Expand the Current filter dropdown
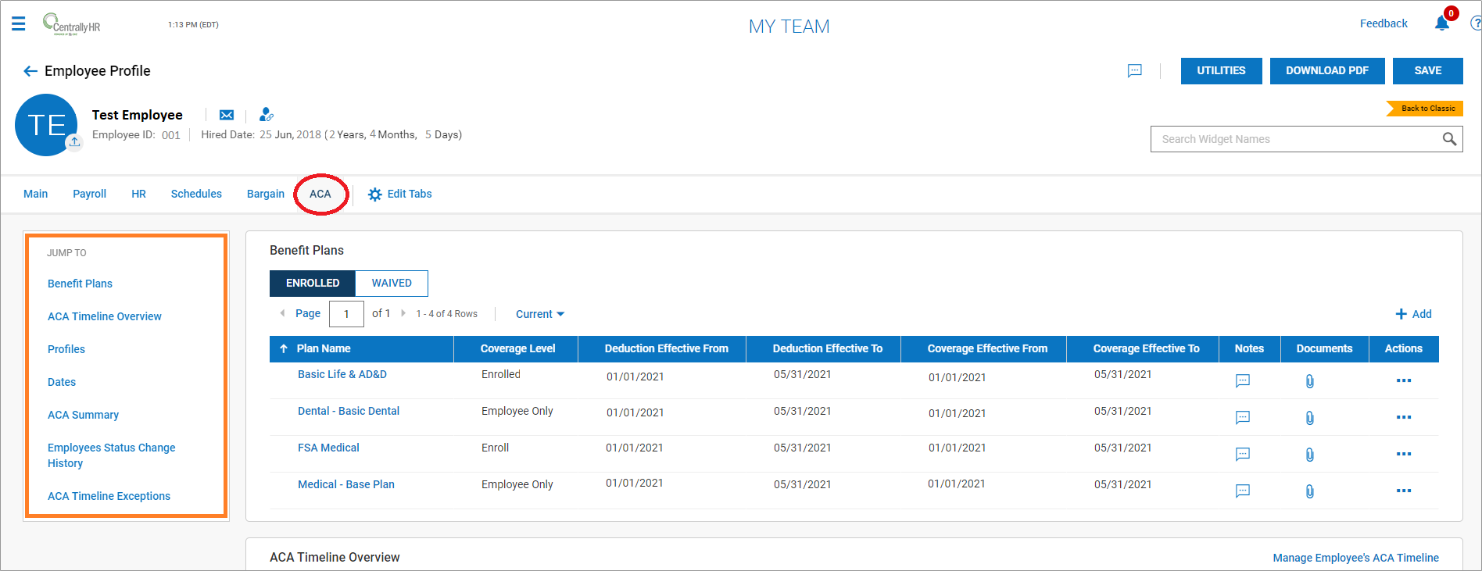1482x571 pixels. point(540,314)
